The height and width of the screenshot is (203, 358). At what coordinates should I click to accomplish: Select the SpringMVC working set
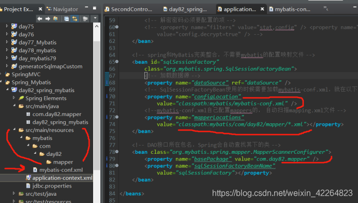(26, 74)
